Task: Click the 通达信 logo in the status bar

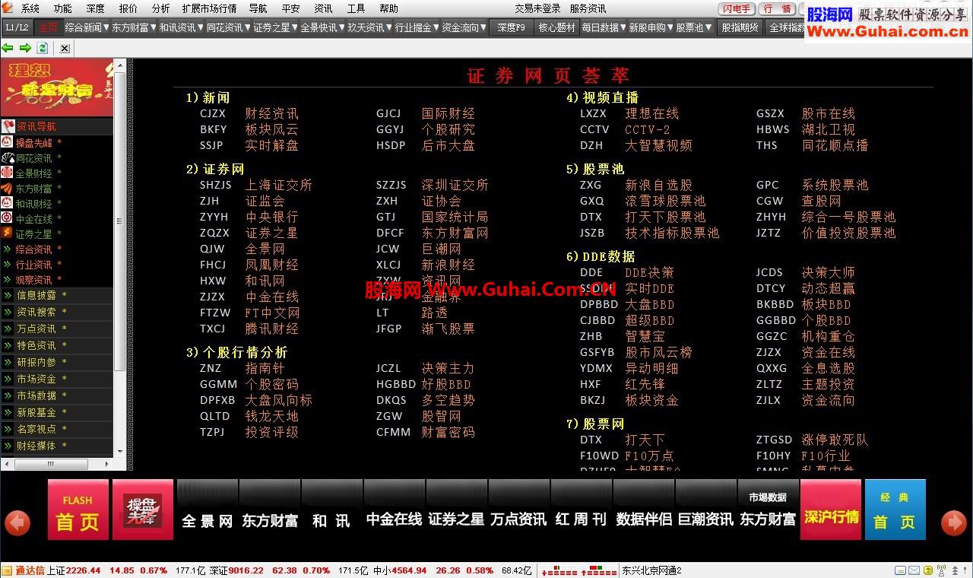Action: pos(24,570)
